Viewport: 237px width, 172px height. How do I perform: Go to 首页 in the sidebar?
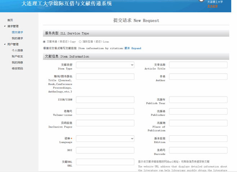click(x=10, y=20)
